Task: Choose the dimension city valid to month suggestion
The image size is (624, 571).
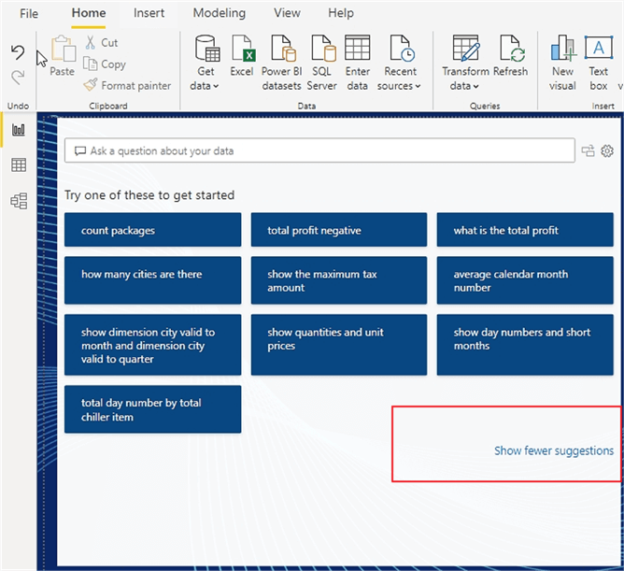Action: (153, 345)
